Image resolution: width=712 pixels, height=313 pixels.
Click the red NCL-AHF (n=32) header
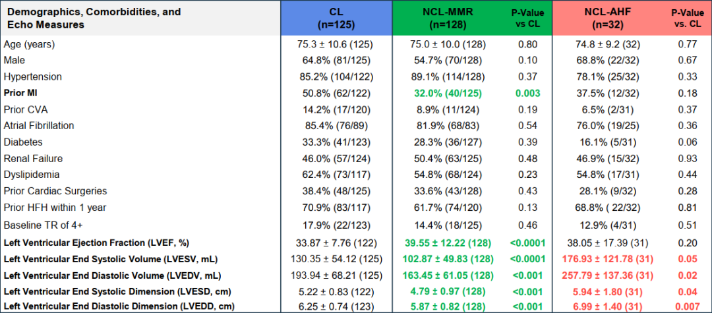(605, 18)
